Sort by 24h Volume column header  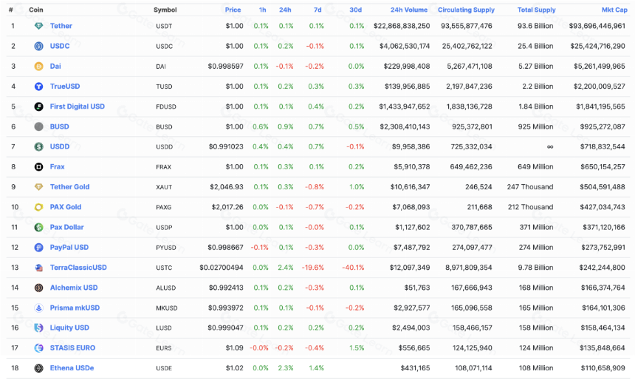[x=408, y=10]
